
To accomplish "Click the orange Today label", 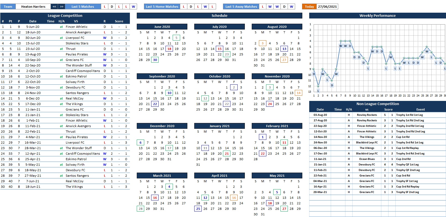I will point(309,7).
